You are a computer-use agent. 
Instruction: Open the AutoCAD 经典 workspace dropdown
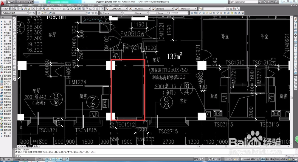click(27, 13)
